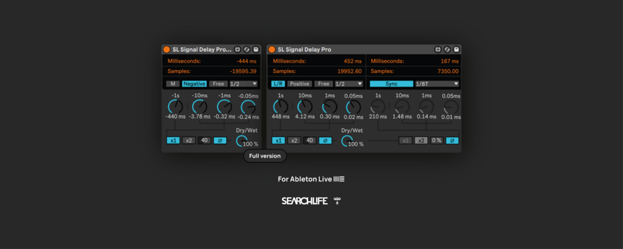This screenshot has width=623, height=249.
Task: Click the 452 ms milliseconds readout
Action: (353, 61)
